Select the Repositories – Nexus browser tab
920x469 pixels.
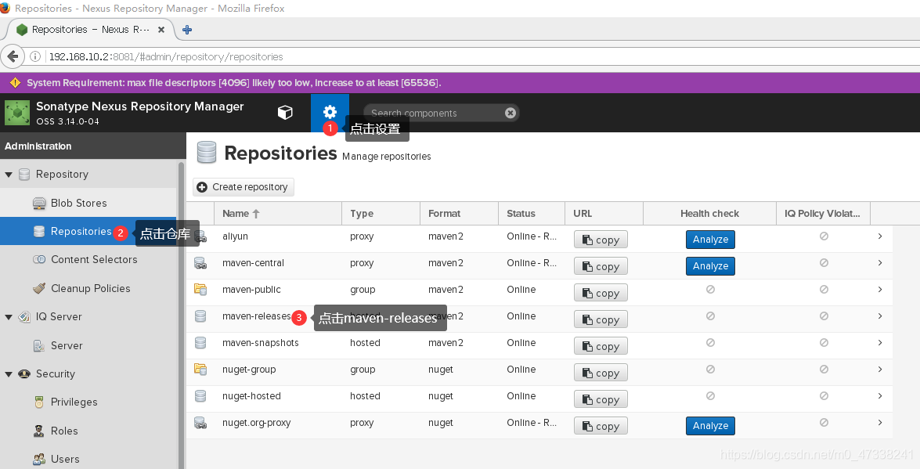tap(91, 29)
